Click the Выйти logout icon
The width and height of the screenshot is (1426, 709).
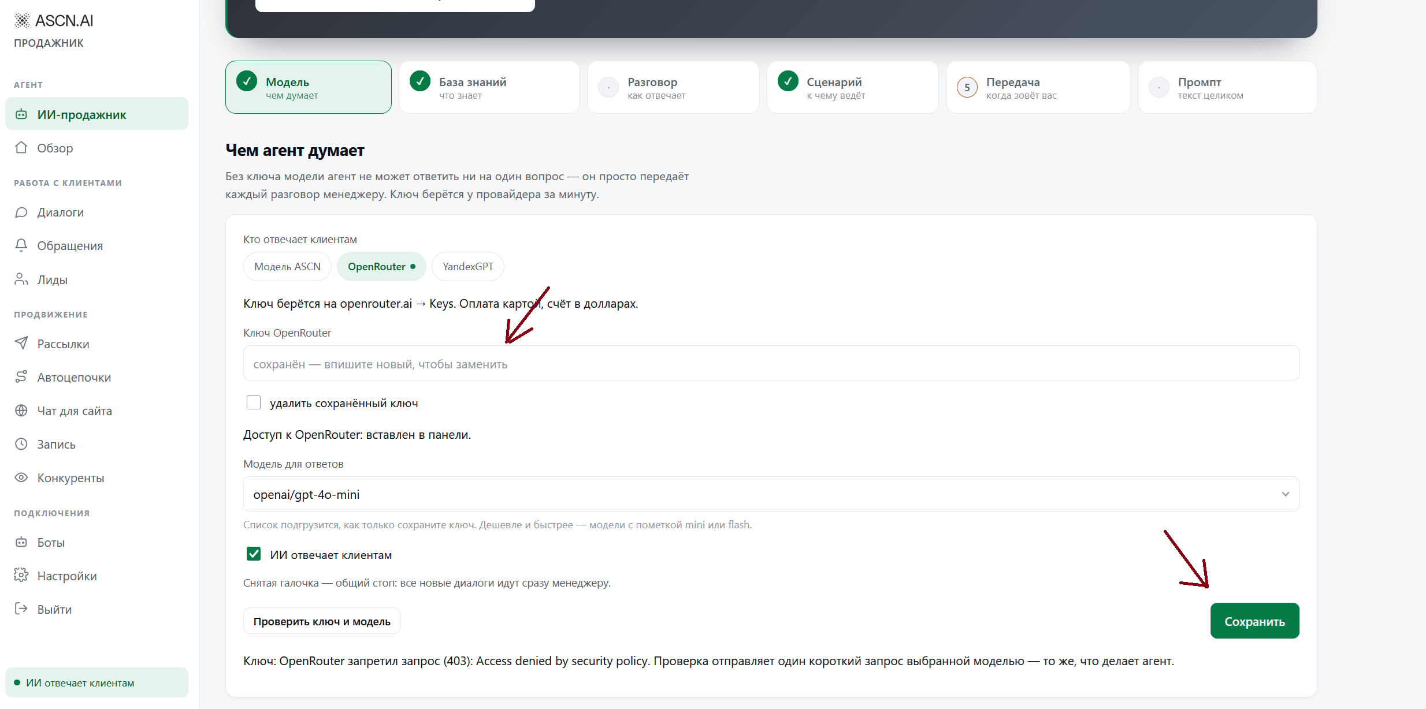[21, 609]
